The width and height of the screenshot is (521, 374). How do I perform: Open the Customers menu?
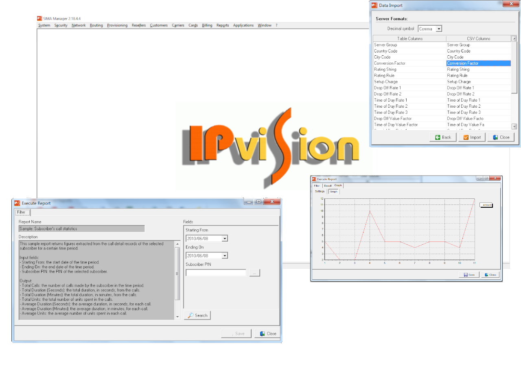point(159,25)
